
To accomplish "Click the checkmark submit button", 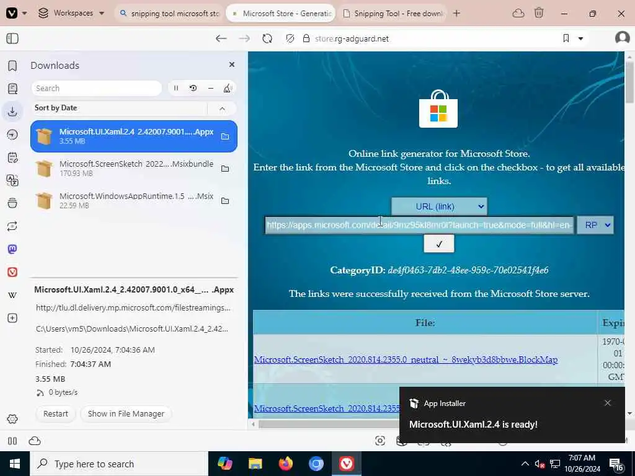I will [439, 244].
